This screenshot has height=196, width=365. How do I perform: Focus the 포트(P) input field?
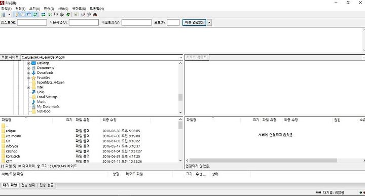click(x=173, y=23)
